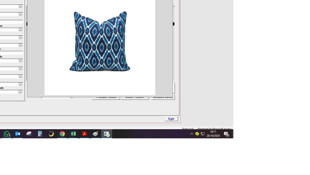Show hidden system tray icons
This screenshot has height=175, width=310.
(192, 134)
